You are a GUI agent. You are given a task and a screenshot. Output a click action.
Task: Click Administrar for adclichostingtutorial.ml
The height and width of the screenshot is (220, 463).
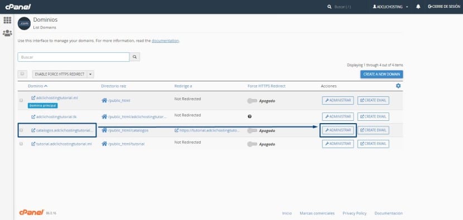[x=338, y=100]
